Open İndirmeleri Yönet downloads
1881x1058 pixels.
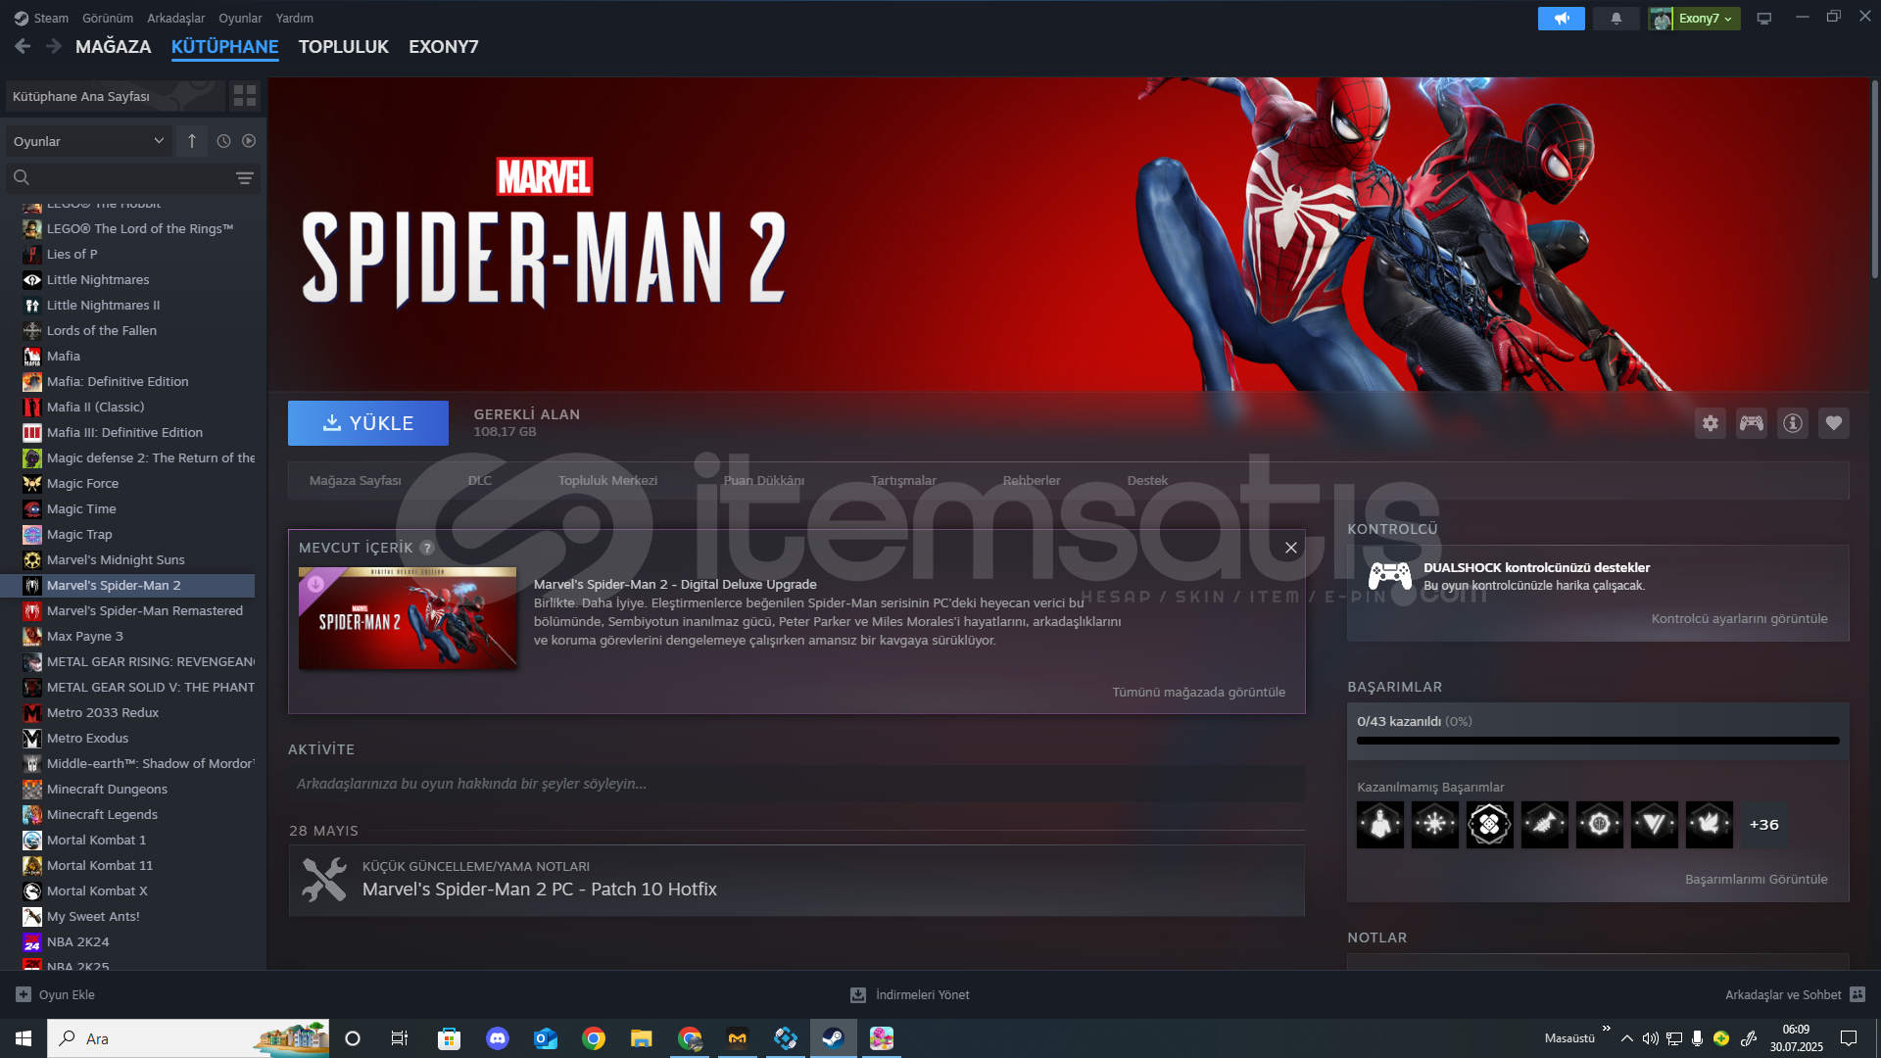tap(910, 994)
